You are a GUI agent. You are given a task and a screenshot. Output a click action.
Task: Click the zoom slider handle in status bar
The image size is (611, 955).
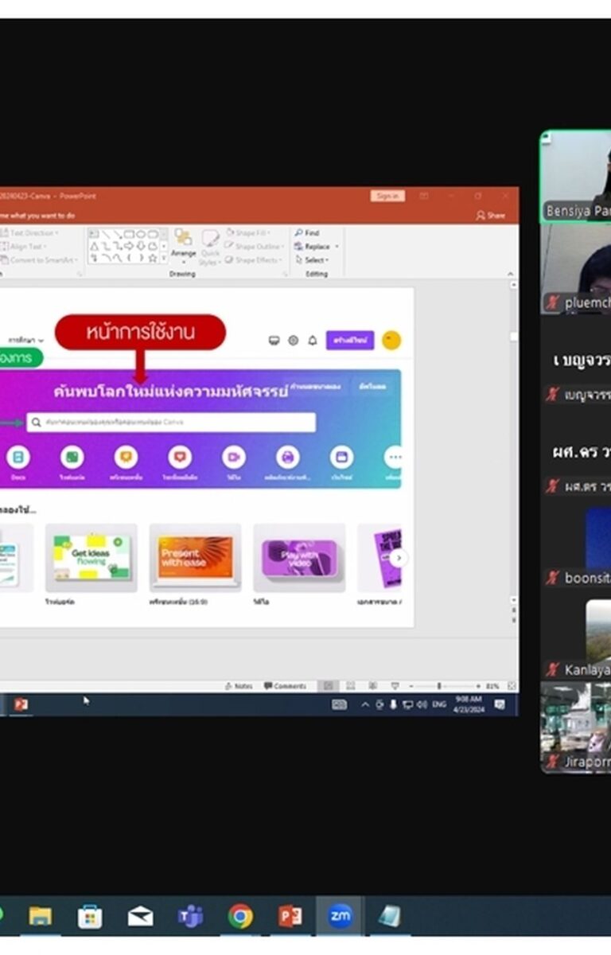439,686
